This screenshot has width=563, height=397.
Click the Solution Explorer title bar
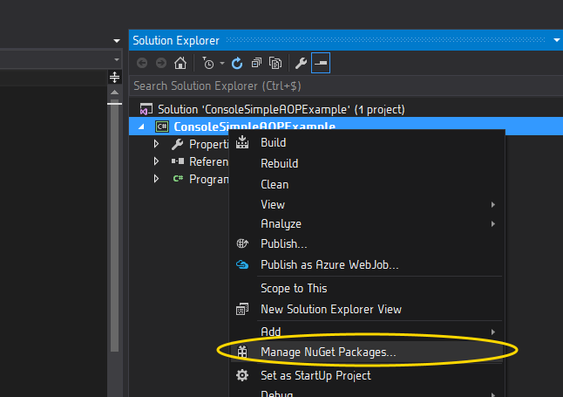[x=346, y=40]
